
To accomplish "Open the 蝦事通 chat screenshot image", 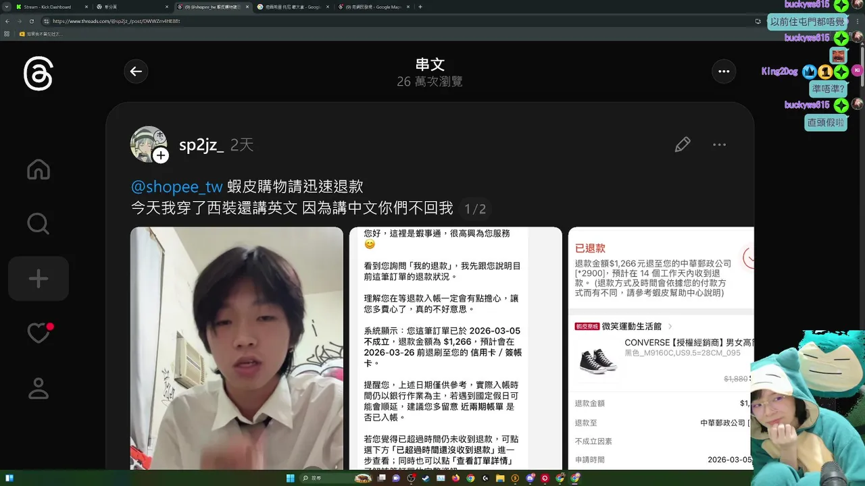I will tap(455, 348).
